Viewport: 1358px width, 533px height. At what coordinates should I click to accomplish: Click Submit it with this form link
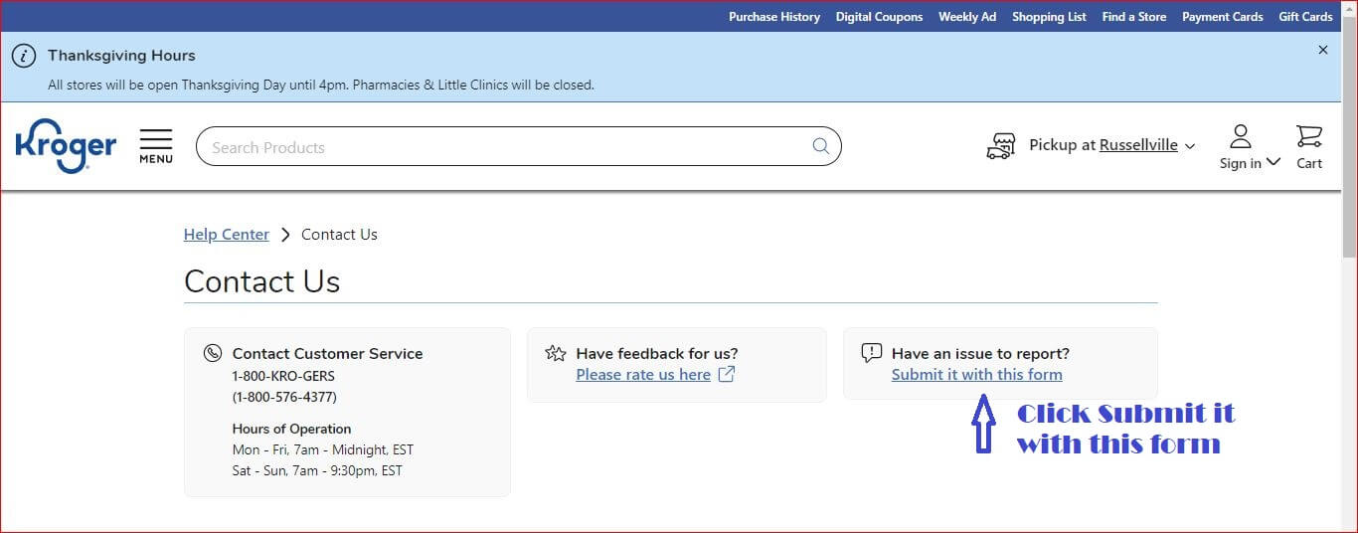tap(976, 375)
